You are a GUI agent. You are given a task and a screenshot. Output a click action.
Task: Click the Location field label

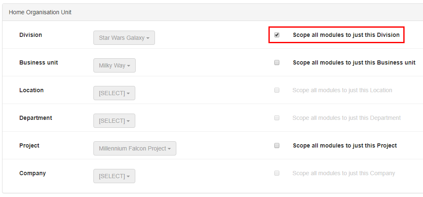click(x=31, y=90)
